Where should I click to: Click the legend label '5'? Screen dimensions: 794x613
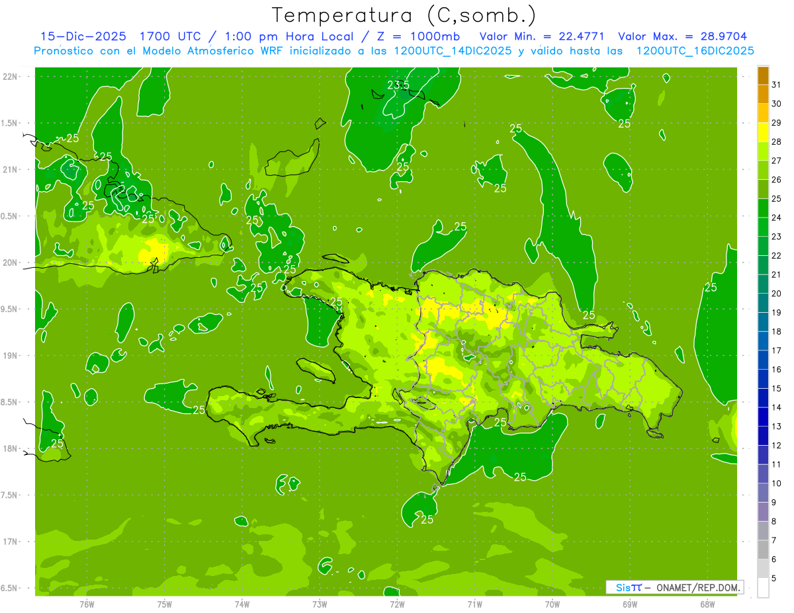click(x=774, y=579)
